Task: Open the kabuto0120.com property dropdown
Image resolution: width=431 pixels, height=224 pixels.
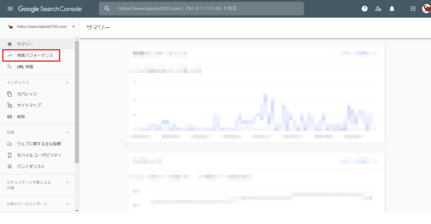Action: pyautogui.click(x=41, y=27)
